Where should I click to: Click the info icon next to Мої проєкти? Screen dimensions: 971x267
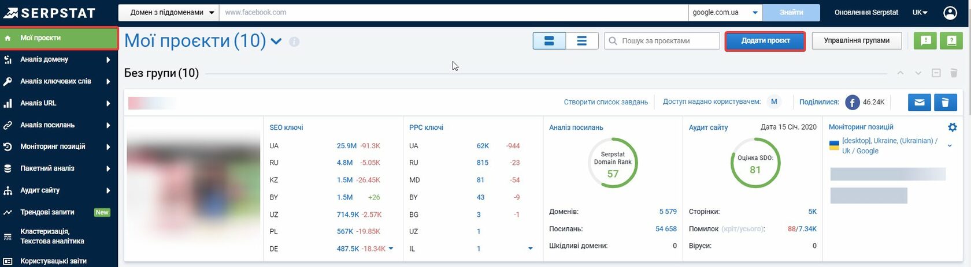coord(294,42)
